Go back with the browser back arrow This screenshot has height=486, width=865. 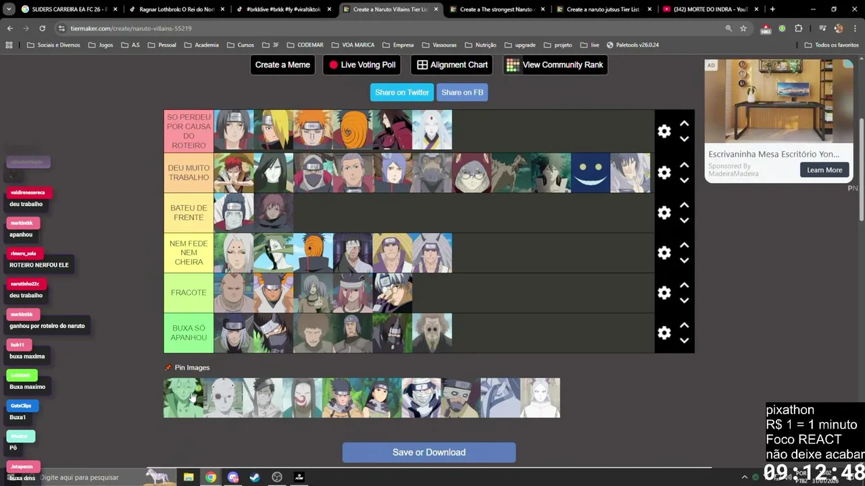click(9, 28)
